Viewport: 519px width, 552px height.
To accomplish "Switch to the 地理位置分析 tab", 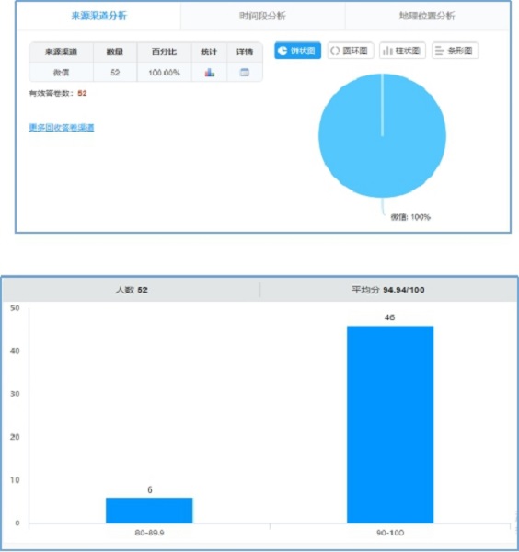I will coord(427,16).
